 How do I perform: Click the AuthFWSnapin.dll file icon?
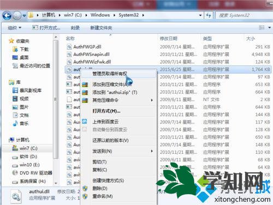click(x=69, y=54)
